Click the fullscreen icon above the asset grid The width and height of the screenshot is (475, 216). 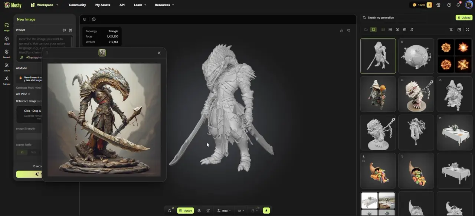(x=468, y=29)
